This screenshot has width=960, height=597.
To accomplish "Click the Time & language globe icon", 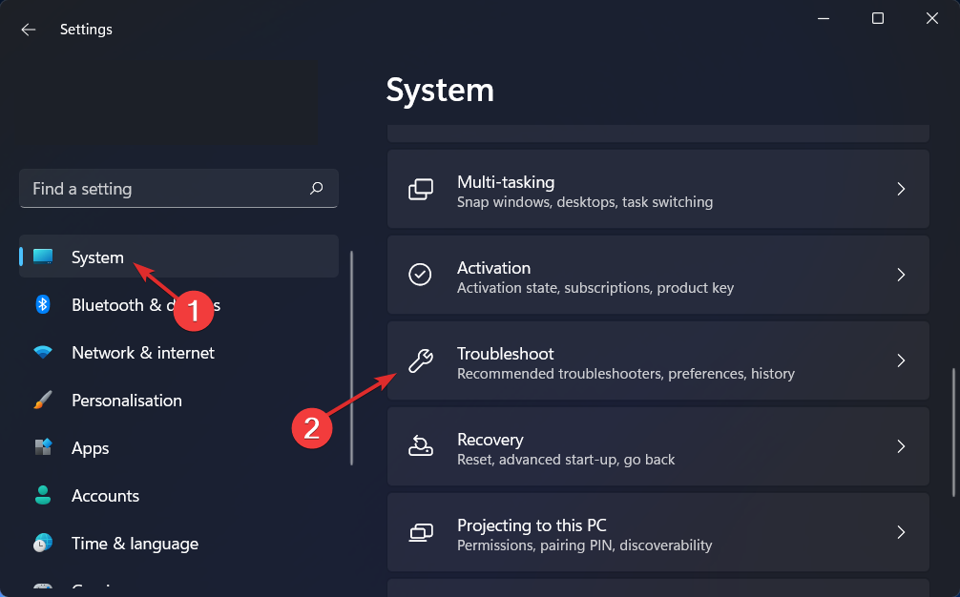I will pos(43,544).
